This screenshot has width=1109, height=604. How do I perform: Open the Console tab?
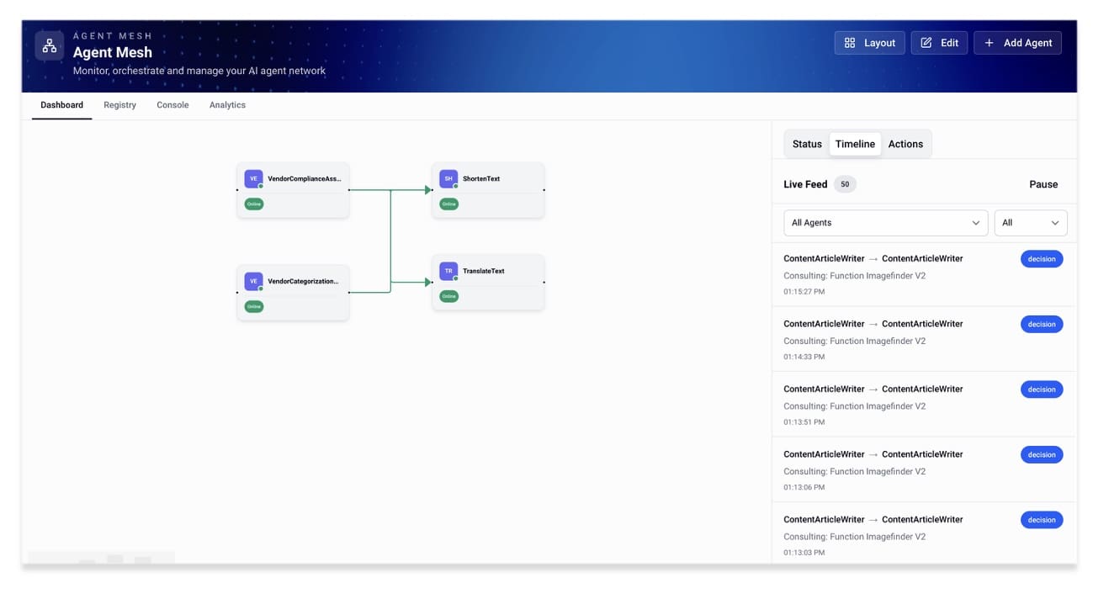pos(172,105)
